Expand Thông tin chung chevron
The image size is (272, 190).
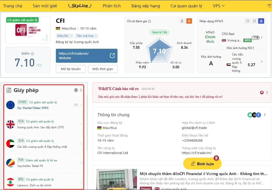[x=265, y=115]
